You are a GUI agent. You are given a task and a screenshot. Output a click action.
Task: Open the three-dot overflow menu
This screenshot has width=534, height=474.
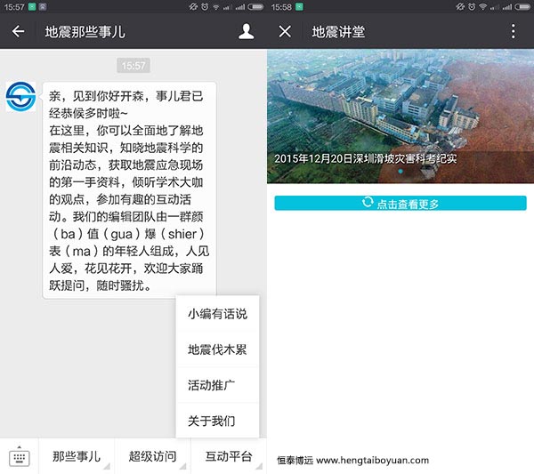514,32
